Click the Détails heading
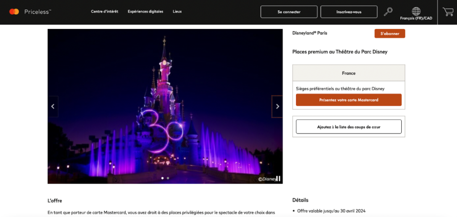 click(x=300, y=200)
